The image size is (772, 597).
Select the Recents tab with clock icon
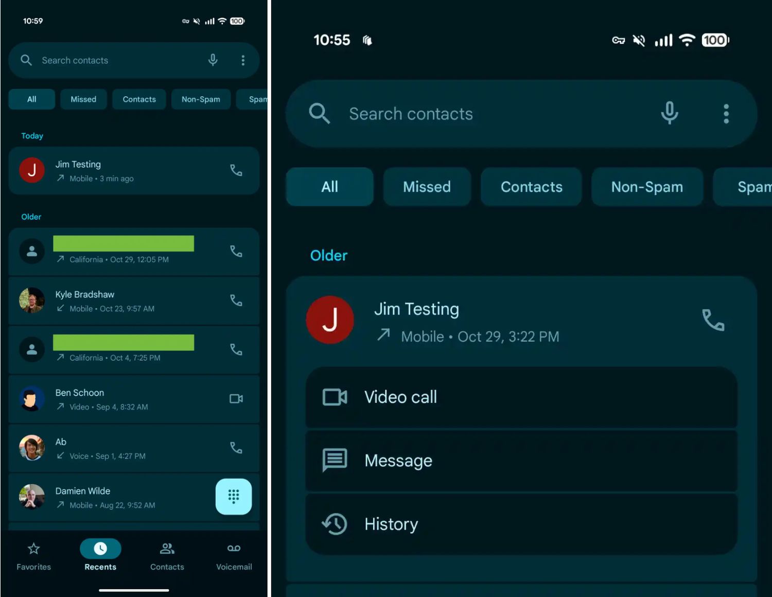pos(100,556)
